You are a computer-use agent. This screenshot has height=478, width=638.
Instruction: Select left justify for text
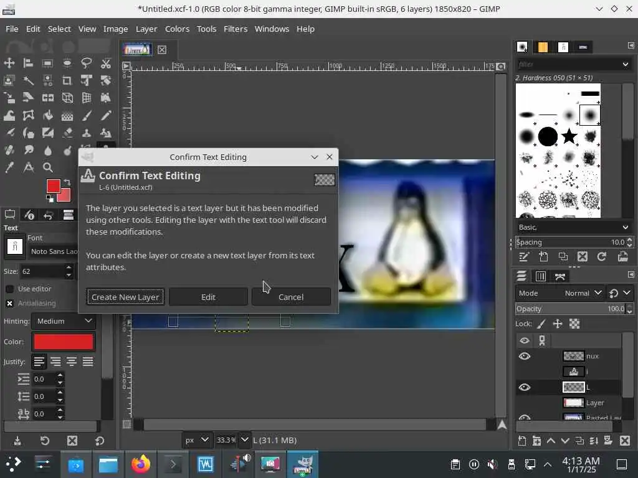point(39,362)
